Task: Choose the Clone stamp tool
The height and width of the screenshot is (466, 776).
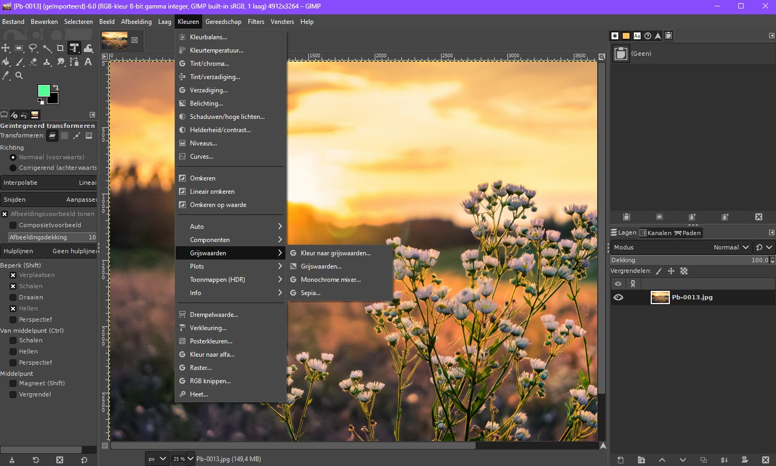Action: click(47, 62)
